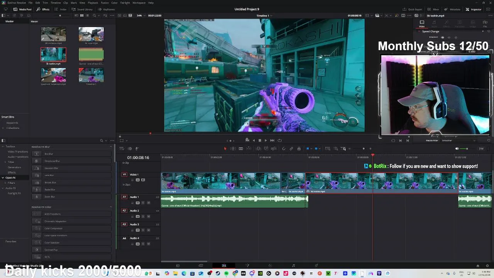Click the Insert Clip toolbar icon
This screenshot has width=494, height=278.
click(259, 149)
